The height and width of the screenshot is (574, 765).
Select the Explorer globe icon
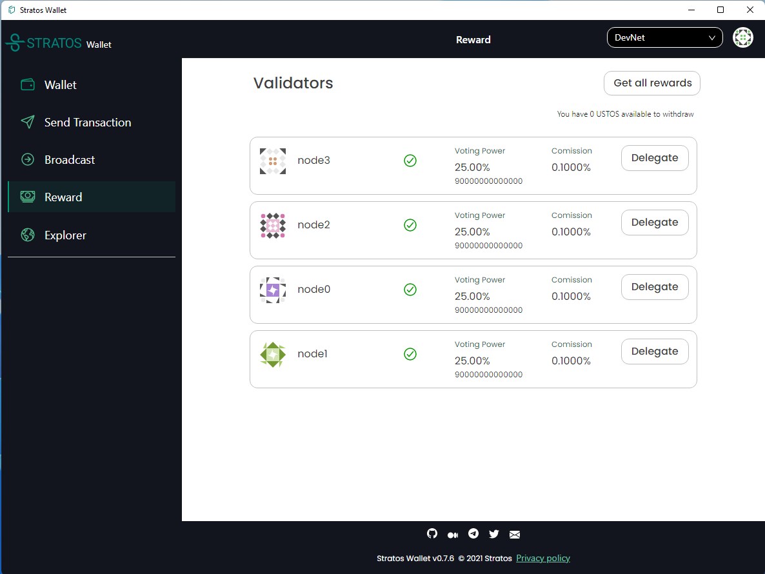point(27,235)
